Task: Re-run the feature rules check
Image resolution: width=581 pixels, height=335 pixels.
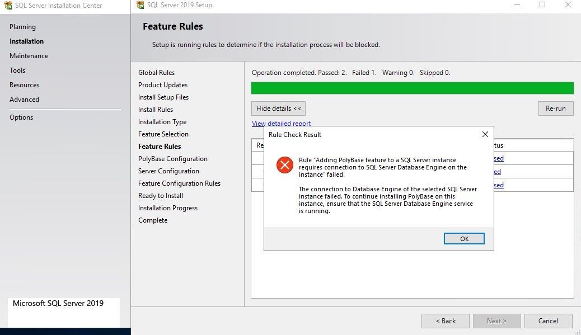Action: 555,108
